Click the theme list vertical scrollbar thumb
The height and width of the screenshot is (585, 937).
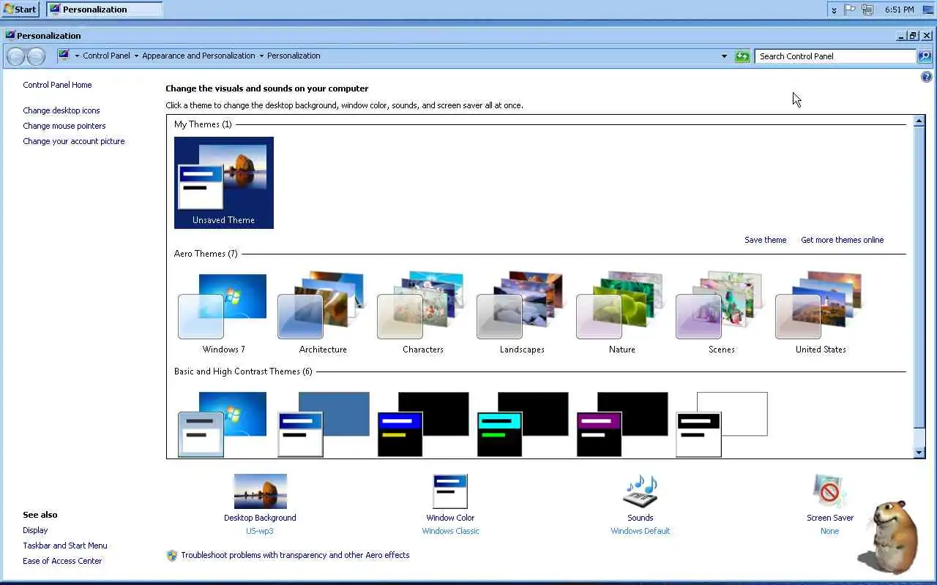[x=919, y=279]
